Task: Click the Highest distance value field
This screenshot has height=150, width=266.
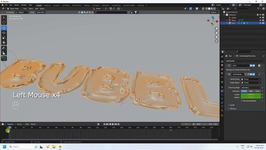Action: [251, 97]
